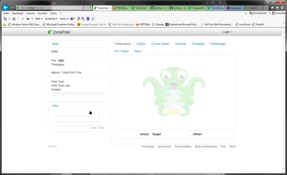Click the add-to-favorites bar star icon
The height and width of the screenshot is (175, 287).
[x=4, y=25]
